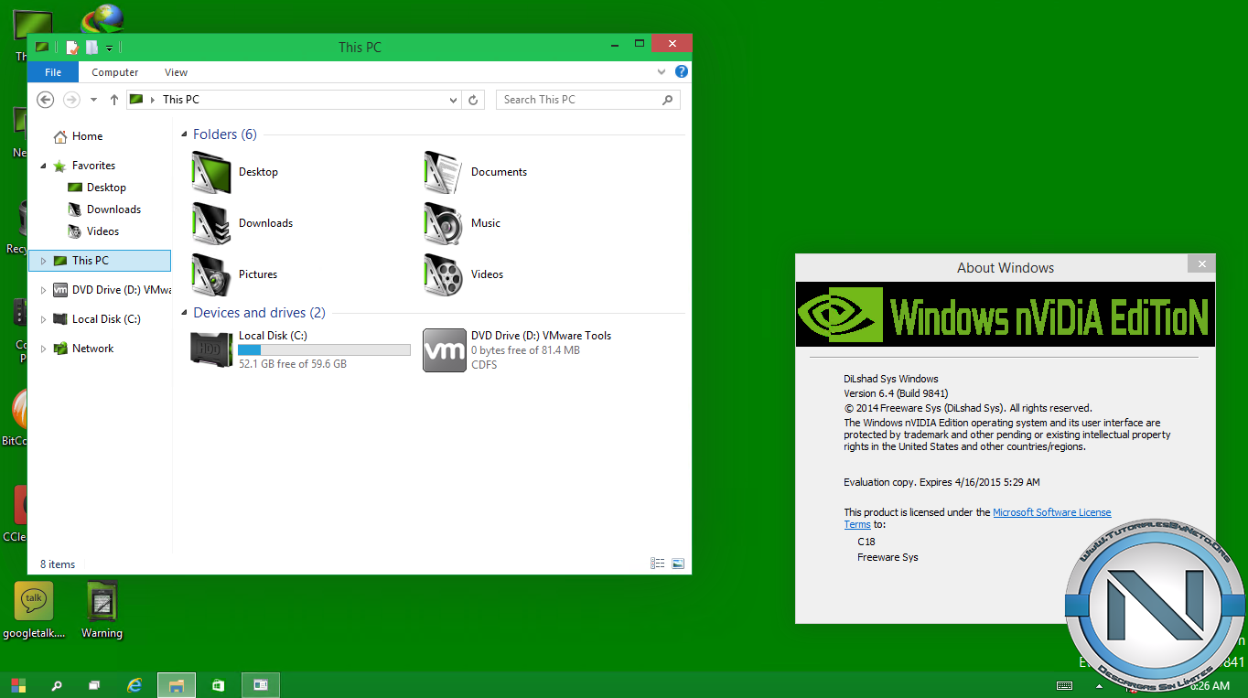Open the Store icon on the taskbar
1248x698 pixels.
click(218, 684)
